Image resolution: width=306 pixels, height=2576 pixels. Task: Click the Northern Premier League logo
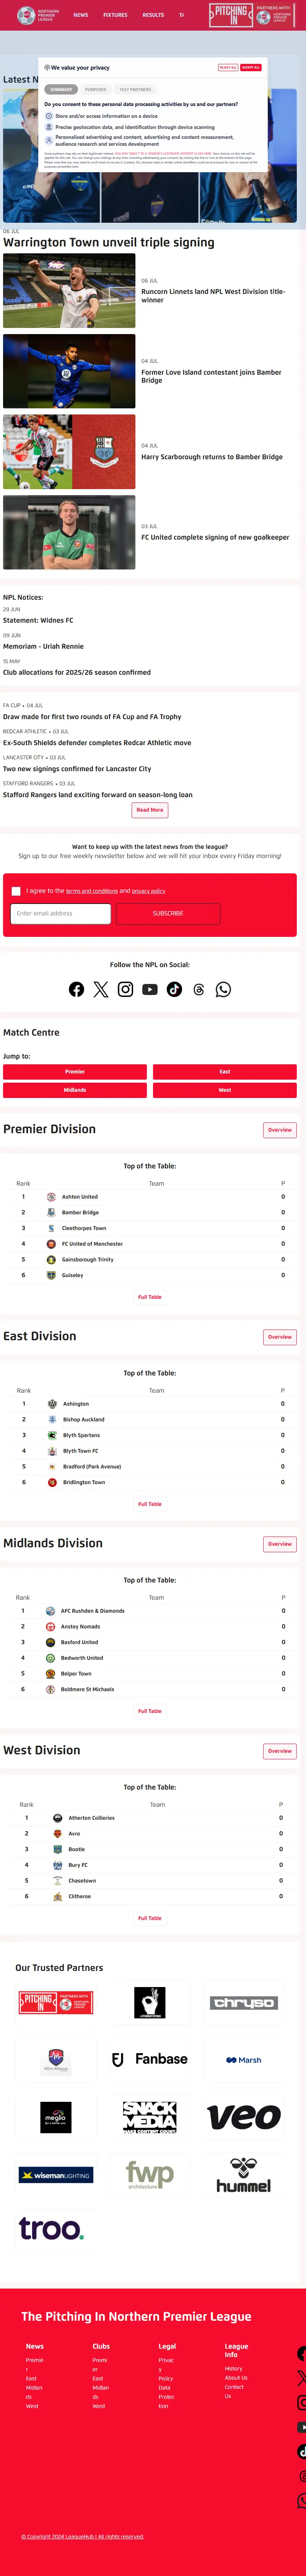click(x=38, y=15)
